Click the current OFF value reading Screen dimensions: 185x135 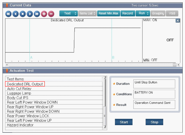(x=170, y=40)
